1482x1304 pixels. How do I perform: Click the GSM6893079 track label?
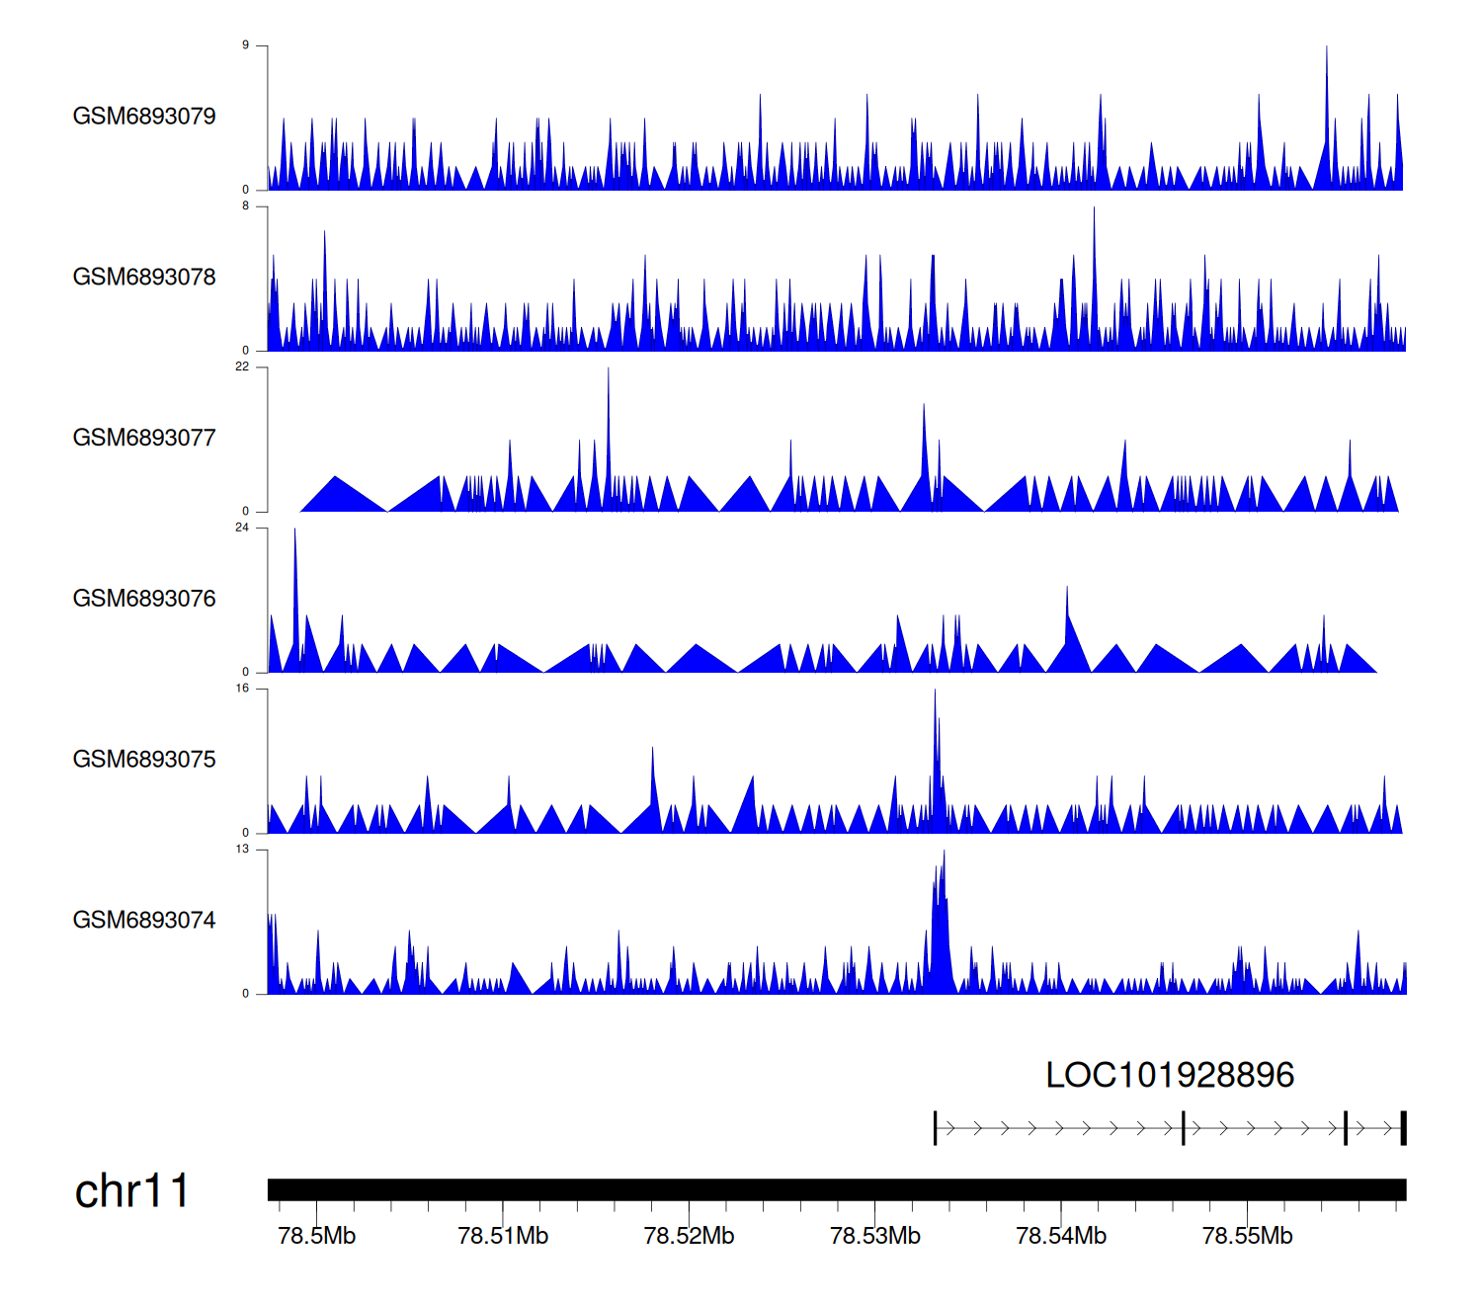click(144, 117)
